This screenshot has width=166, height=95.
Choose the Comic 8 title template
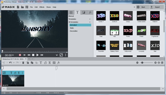pos(114,16)
